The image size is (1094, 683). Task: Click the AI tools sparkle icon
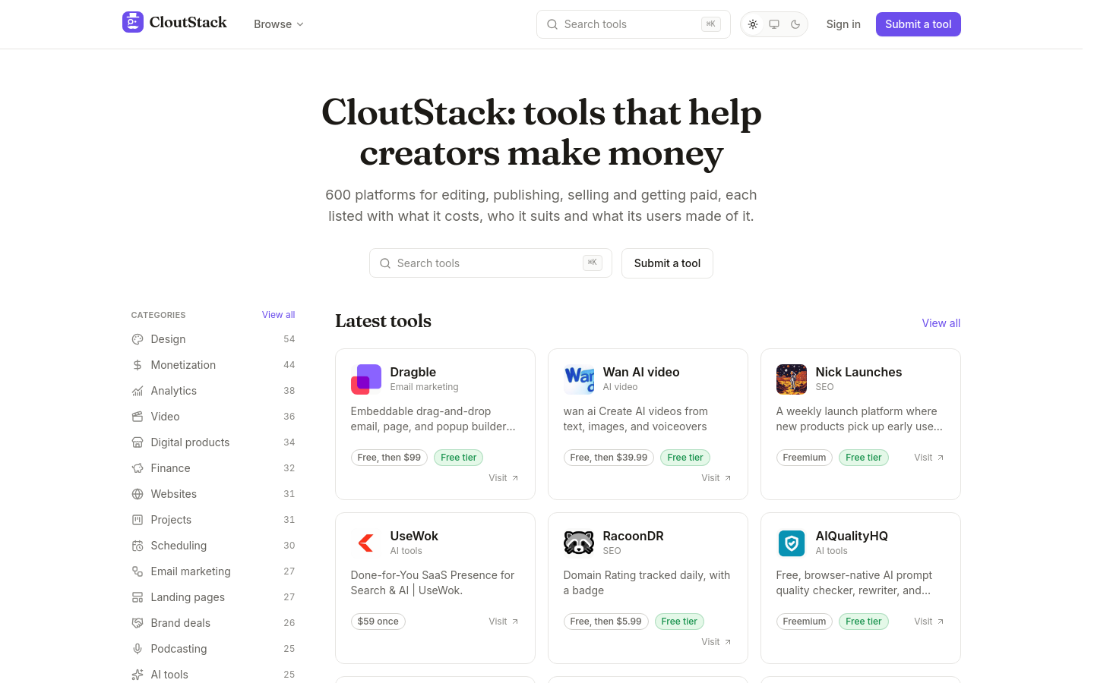[138, 675]
